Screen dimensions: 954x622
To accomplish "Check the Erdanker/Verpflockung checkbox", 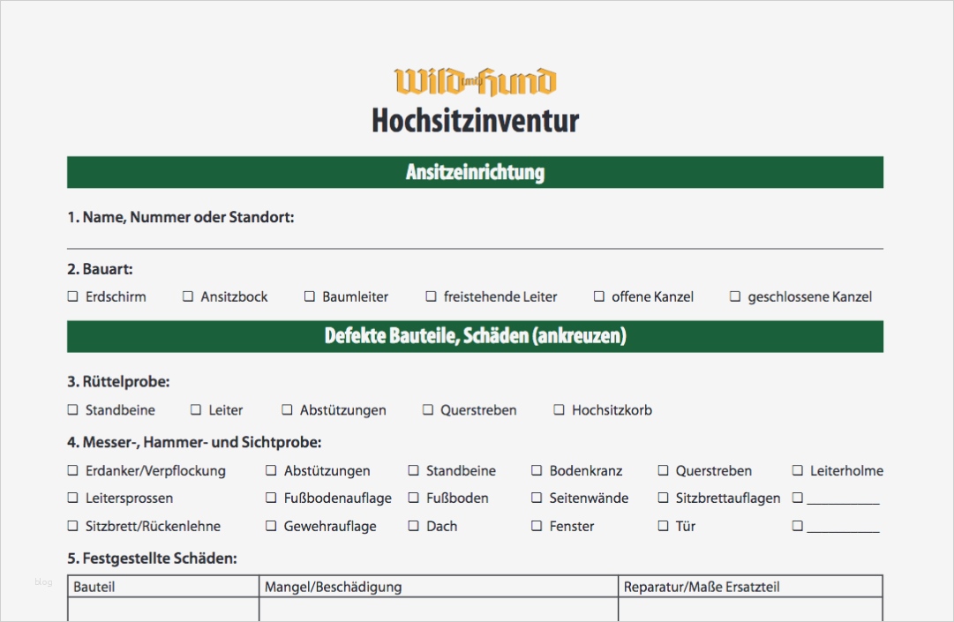I will [x=73, y=470].
